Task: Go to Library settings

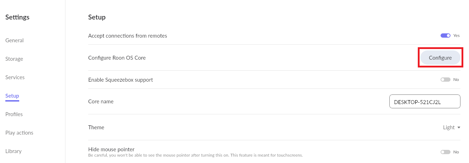Action: (x=14, y=151)
